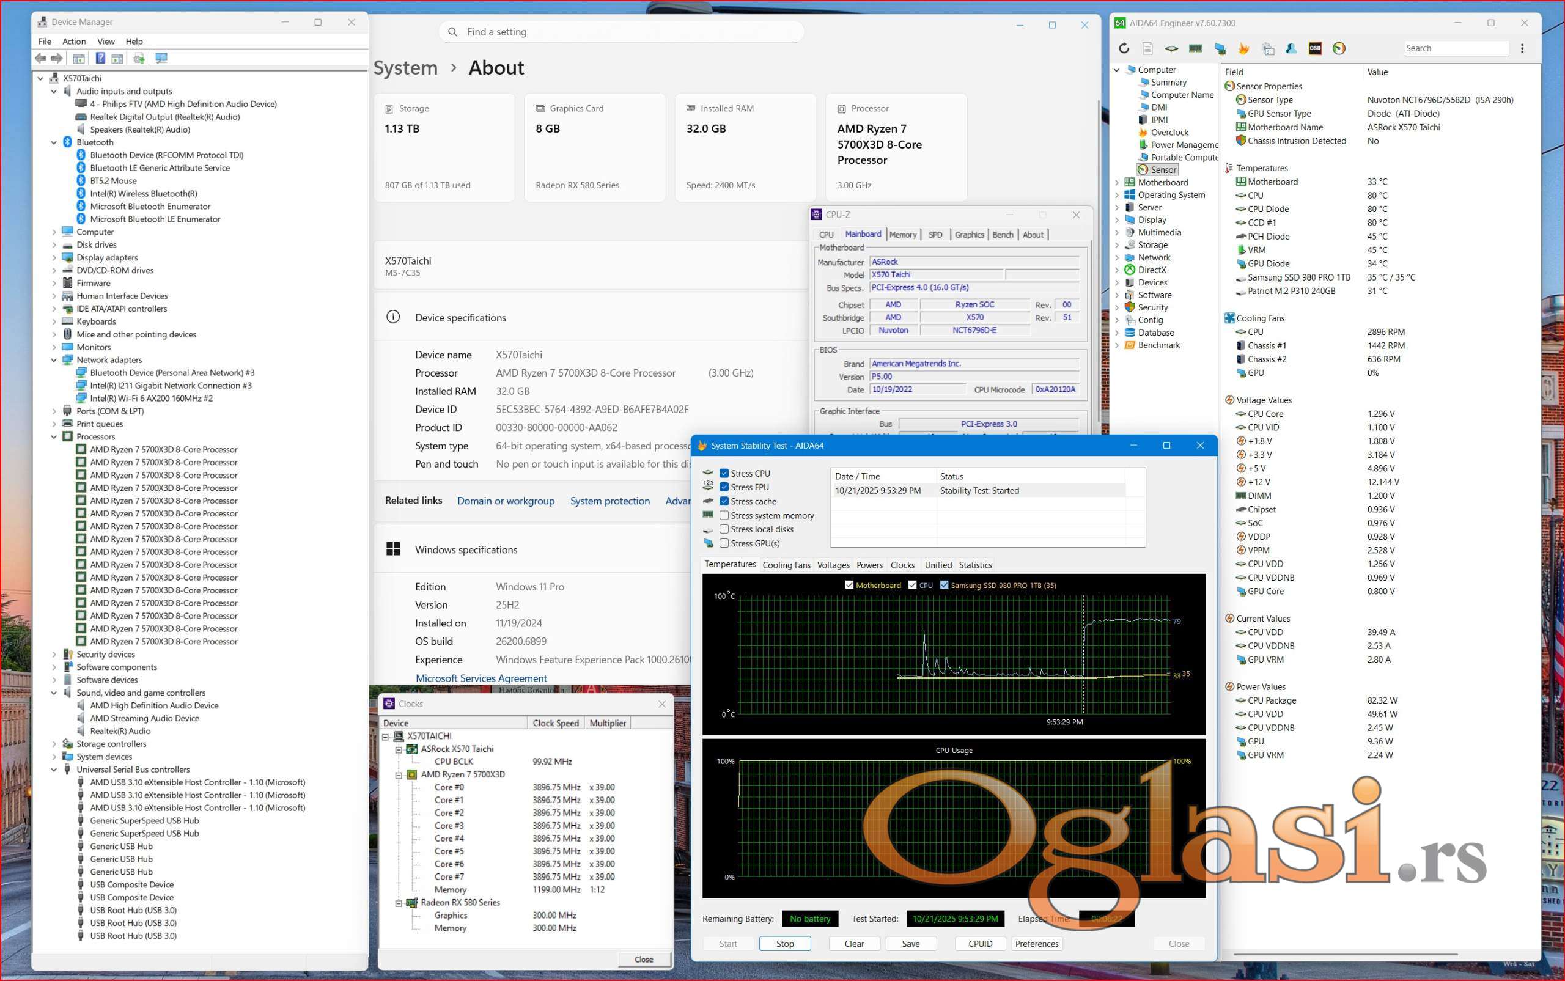The height and width of the screenshot is (981, 1565).
Task: Click the AIDA64 refresh toolbar icon
Action: (1124, 48)
